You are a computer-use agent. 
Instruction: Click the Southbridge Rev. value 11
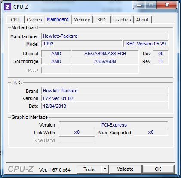(x=161, y=61)
